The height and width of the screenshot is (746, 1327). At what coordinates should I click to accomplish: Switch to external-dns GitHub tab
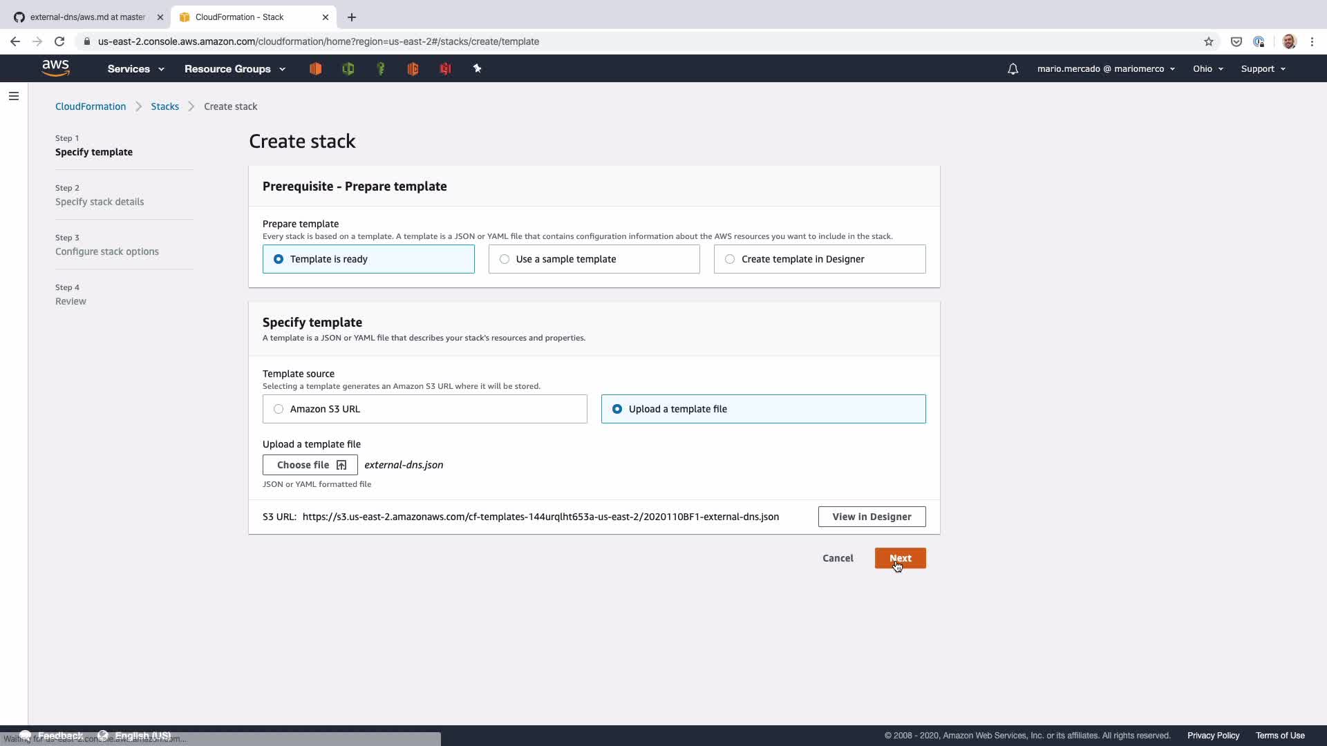coord(86,17)
